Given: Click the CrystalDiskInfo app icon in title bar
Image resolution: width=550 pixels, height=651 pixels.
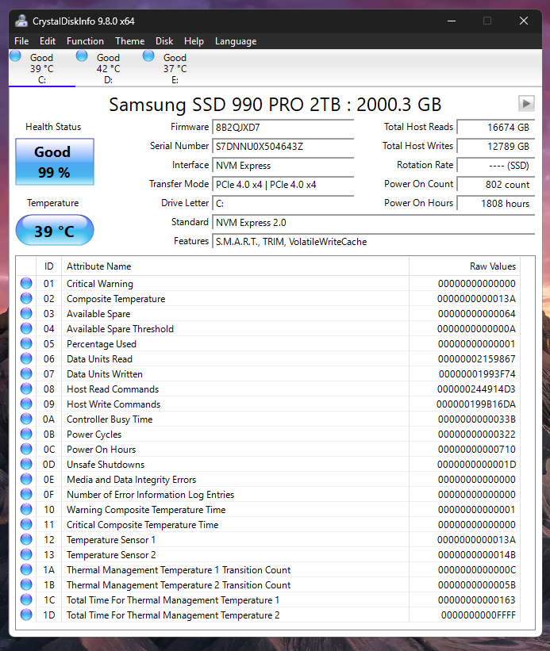Looking at the screenshot, I should coord(21,21).
